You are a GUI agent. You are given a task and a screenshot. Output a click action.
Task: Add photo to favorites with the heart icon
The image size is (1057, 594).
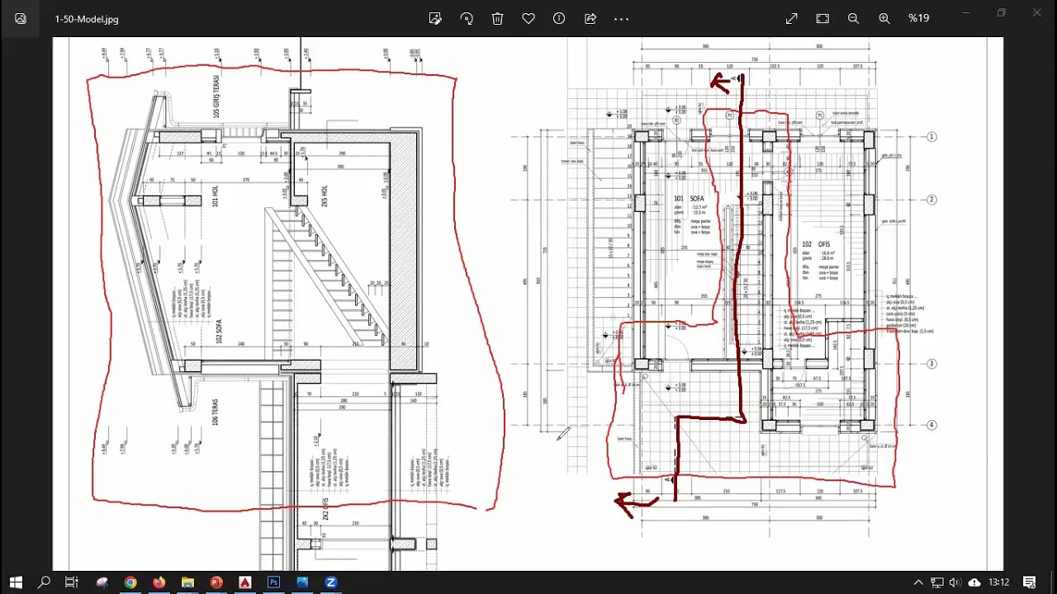(x=528, y=18)
